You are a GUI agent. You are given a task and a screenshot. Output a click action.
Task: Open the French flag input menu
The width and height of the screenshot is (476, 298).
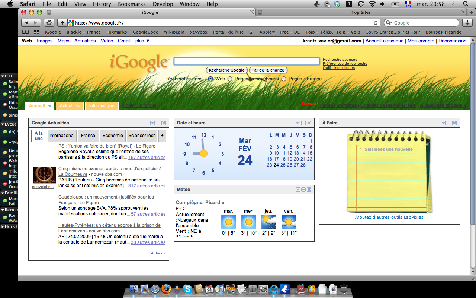[x=408, y=4]
